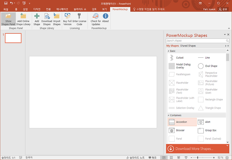Click the Import Shapes icon
This screenshot has height=160, width=232.
click(x=56, y=16)
